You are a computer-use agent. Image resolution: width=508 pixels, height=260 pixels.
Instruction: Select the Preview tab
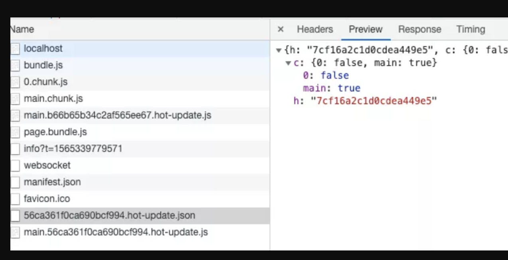pos(365,29)
